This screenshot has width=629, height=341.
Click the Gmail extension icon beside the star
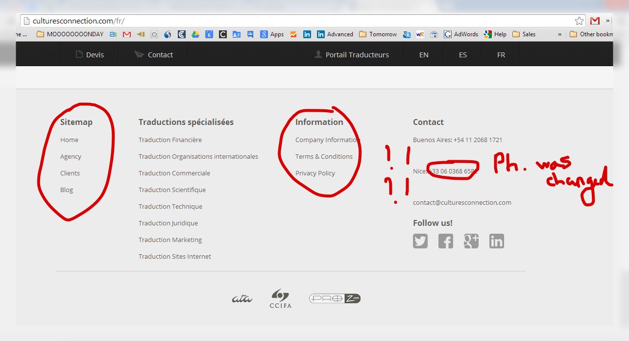click(595, 21)
